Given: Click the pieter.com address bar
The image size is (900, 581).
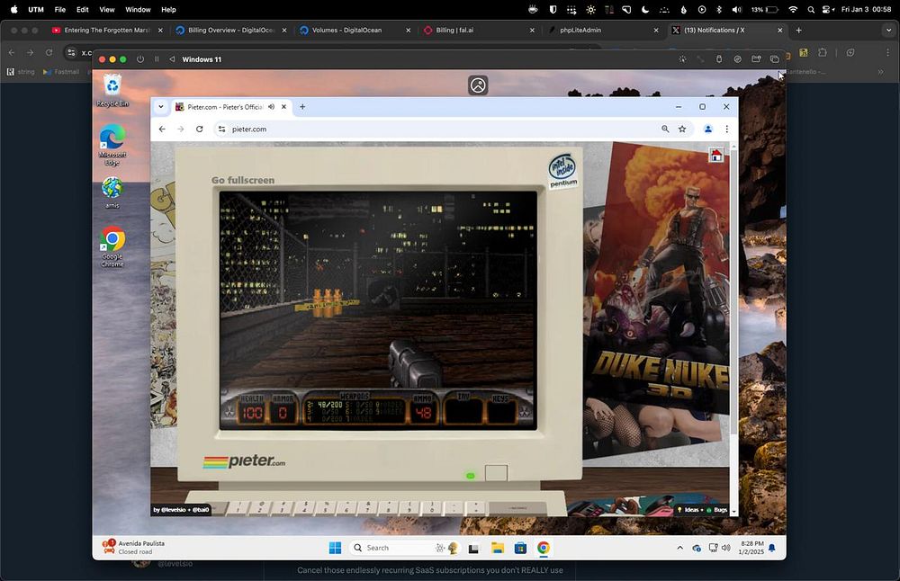Looking at the screenshot, I should coord(436,129).
